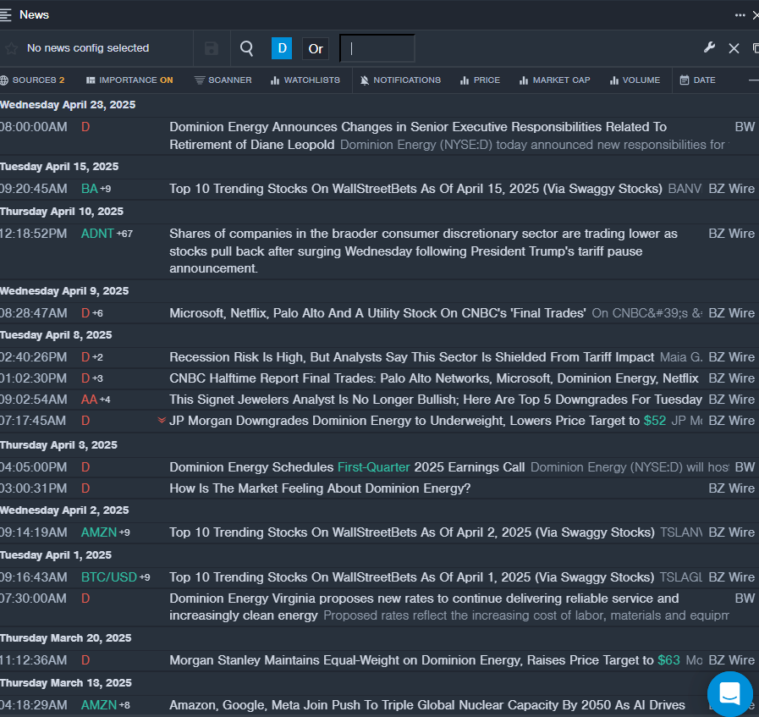Click the AMZN ticker on the 09:14:19AM row
759x717 pixels.
coord(99,532)
